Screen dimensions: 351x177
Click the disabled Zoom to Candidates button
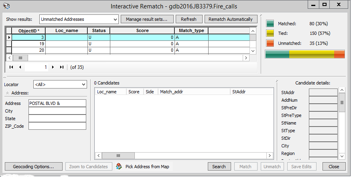pyautogui.click(x=89, y=167)
